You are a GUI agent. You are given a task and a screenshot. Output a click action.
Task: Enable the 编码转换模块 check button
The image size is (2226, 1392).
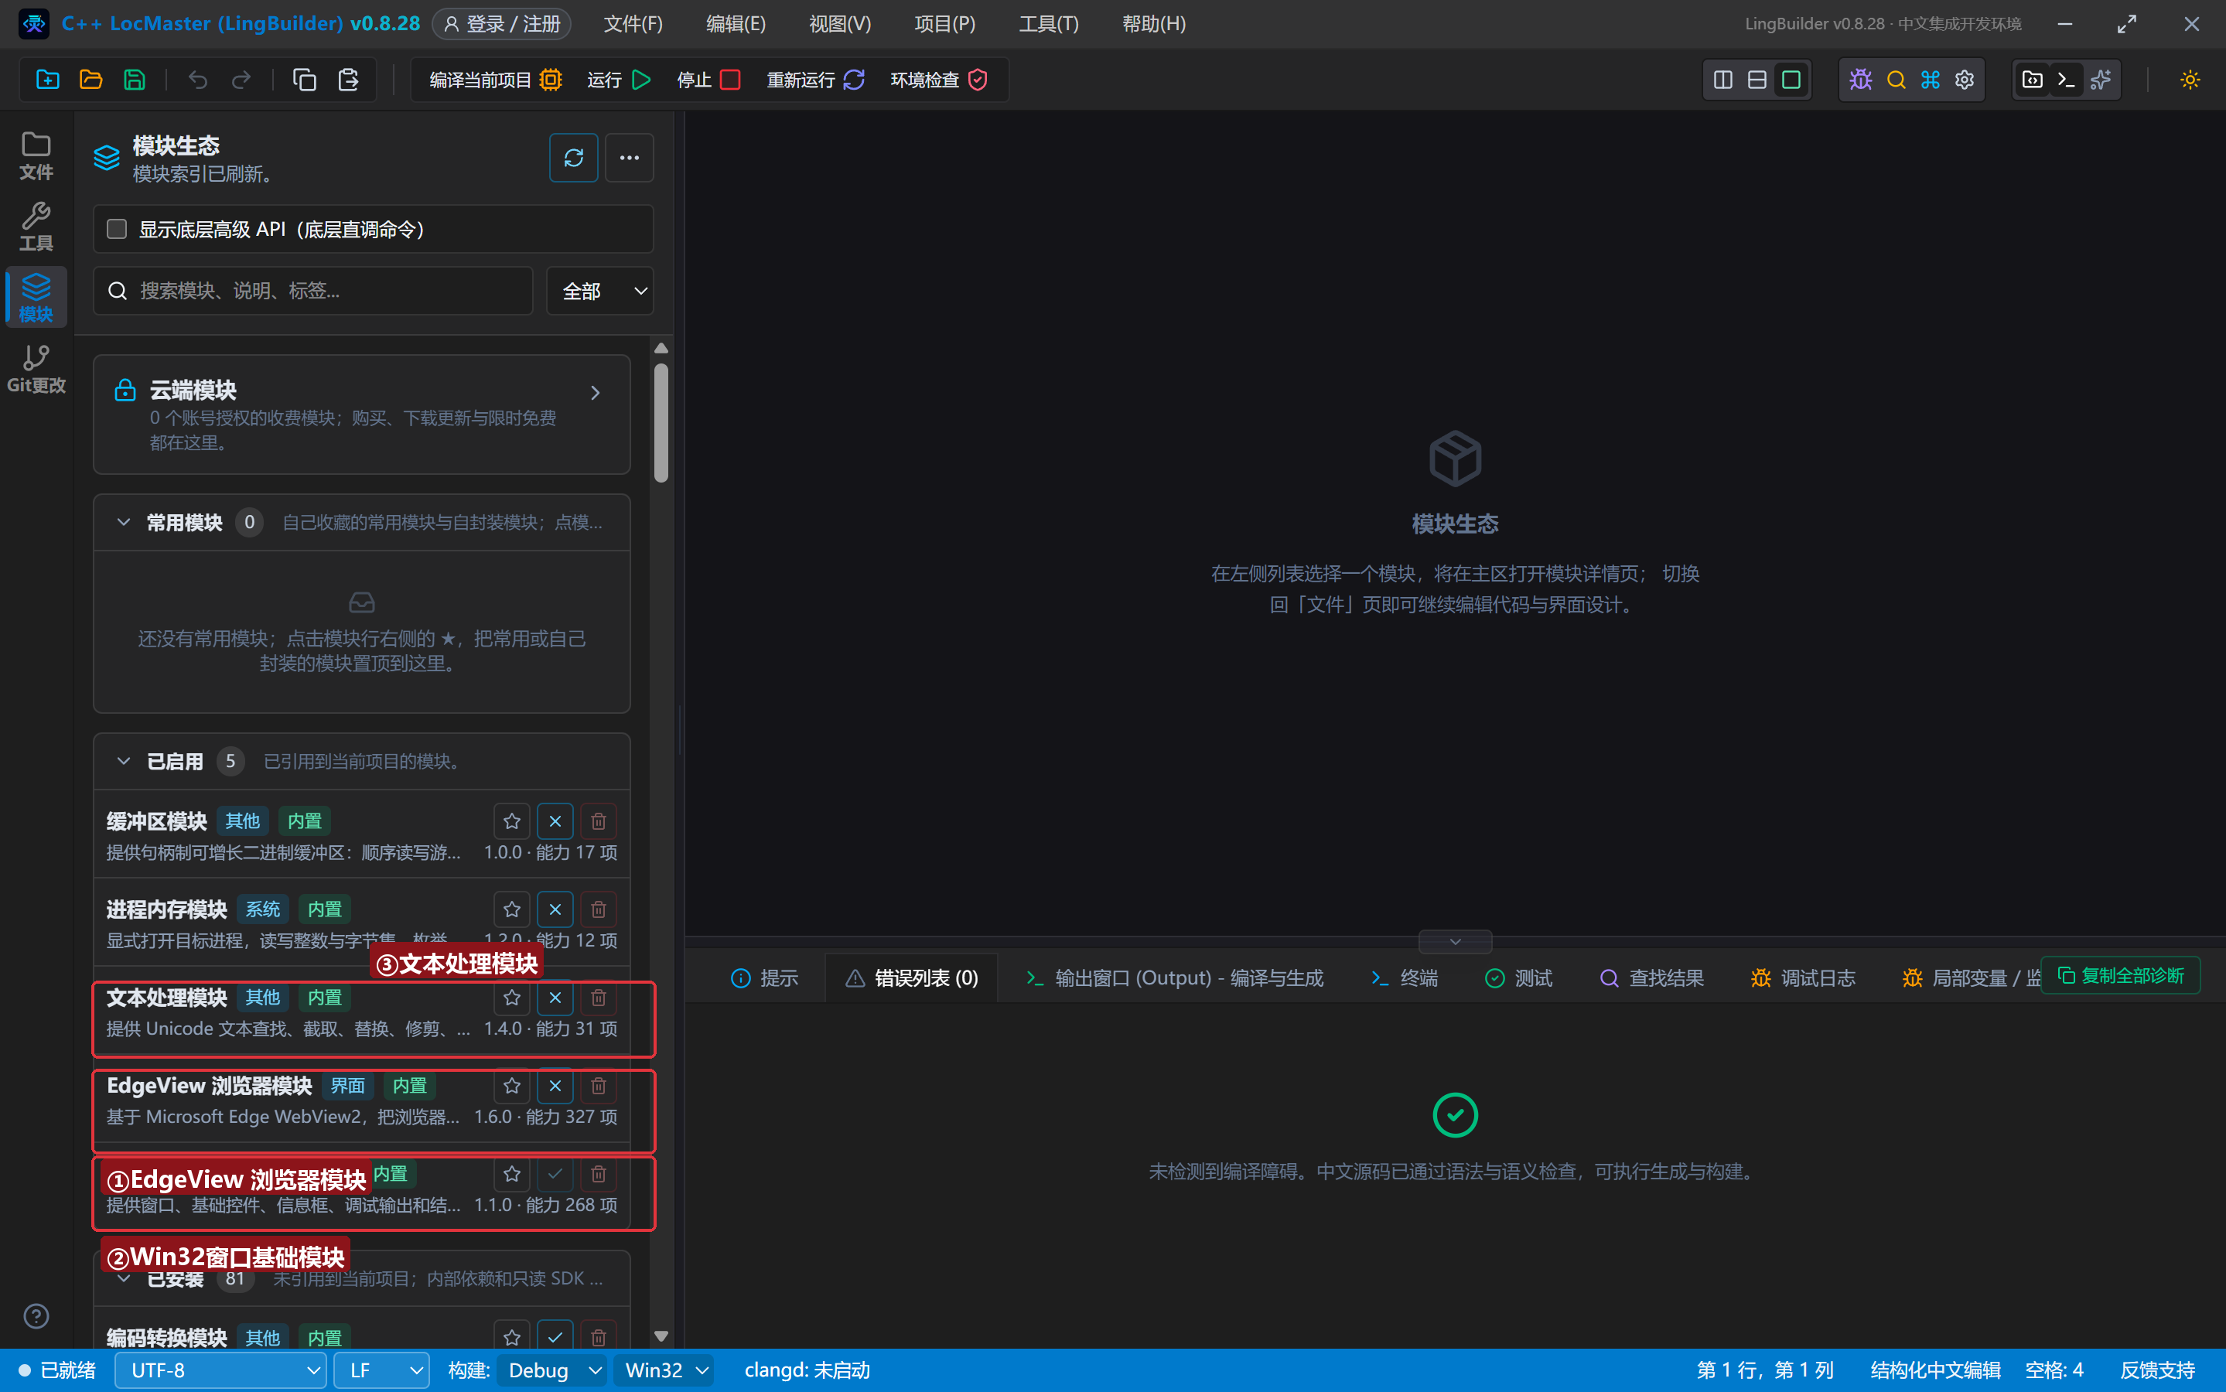pyautogui.click(x=555, y=1338)
